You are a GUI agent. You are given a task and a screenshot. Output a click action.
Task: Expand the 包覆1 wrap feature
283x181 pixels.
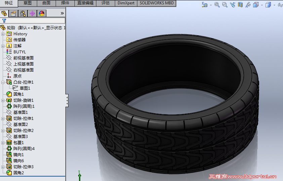3,143
